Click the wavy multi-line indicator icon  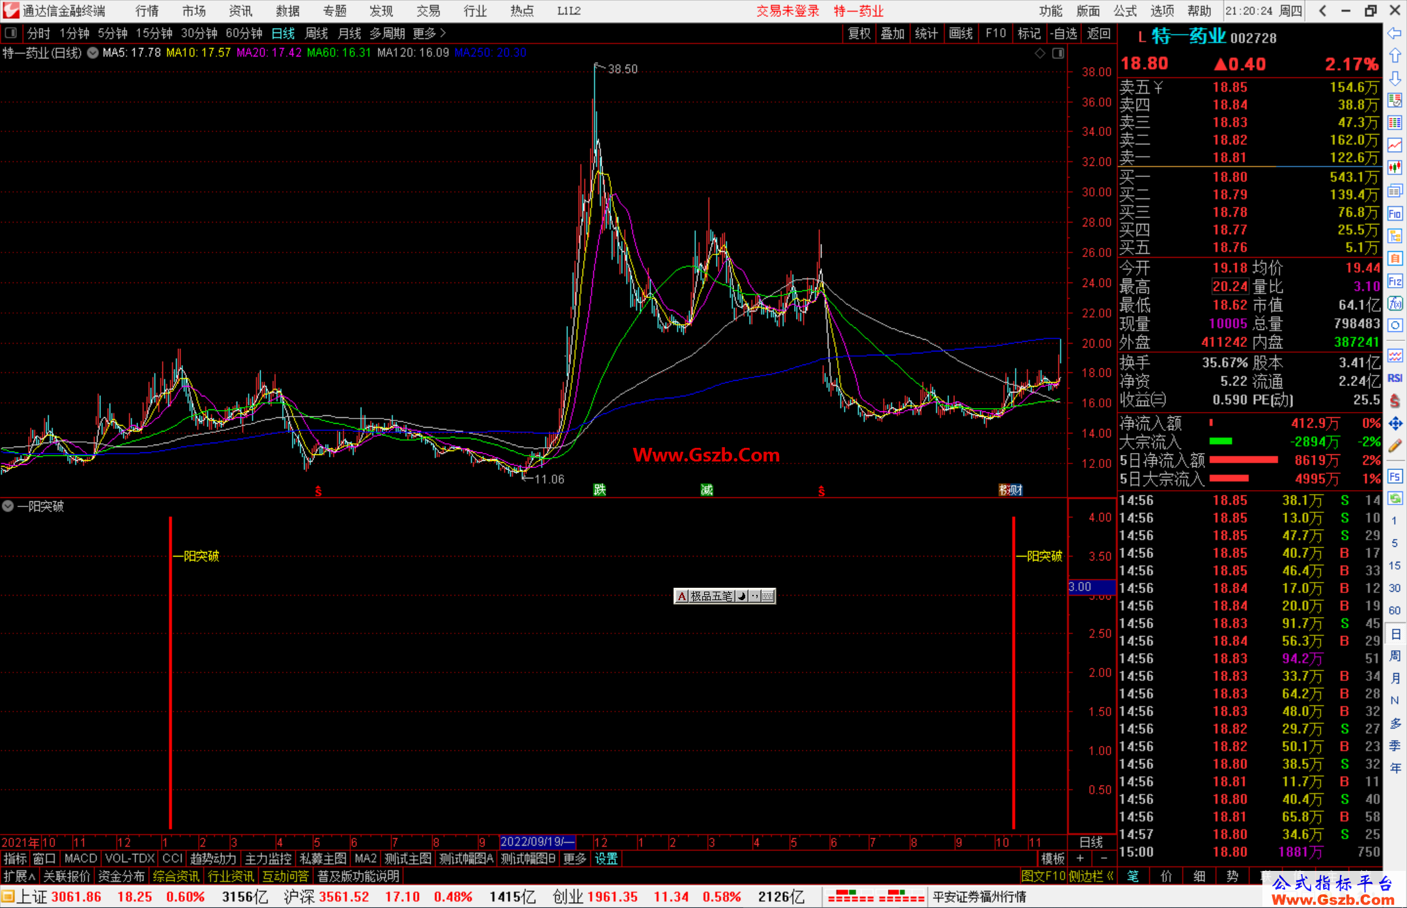click(x=1395, y=355)
